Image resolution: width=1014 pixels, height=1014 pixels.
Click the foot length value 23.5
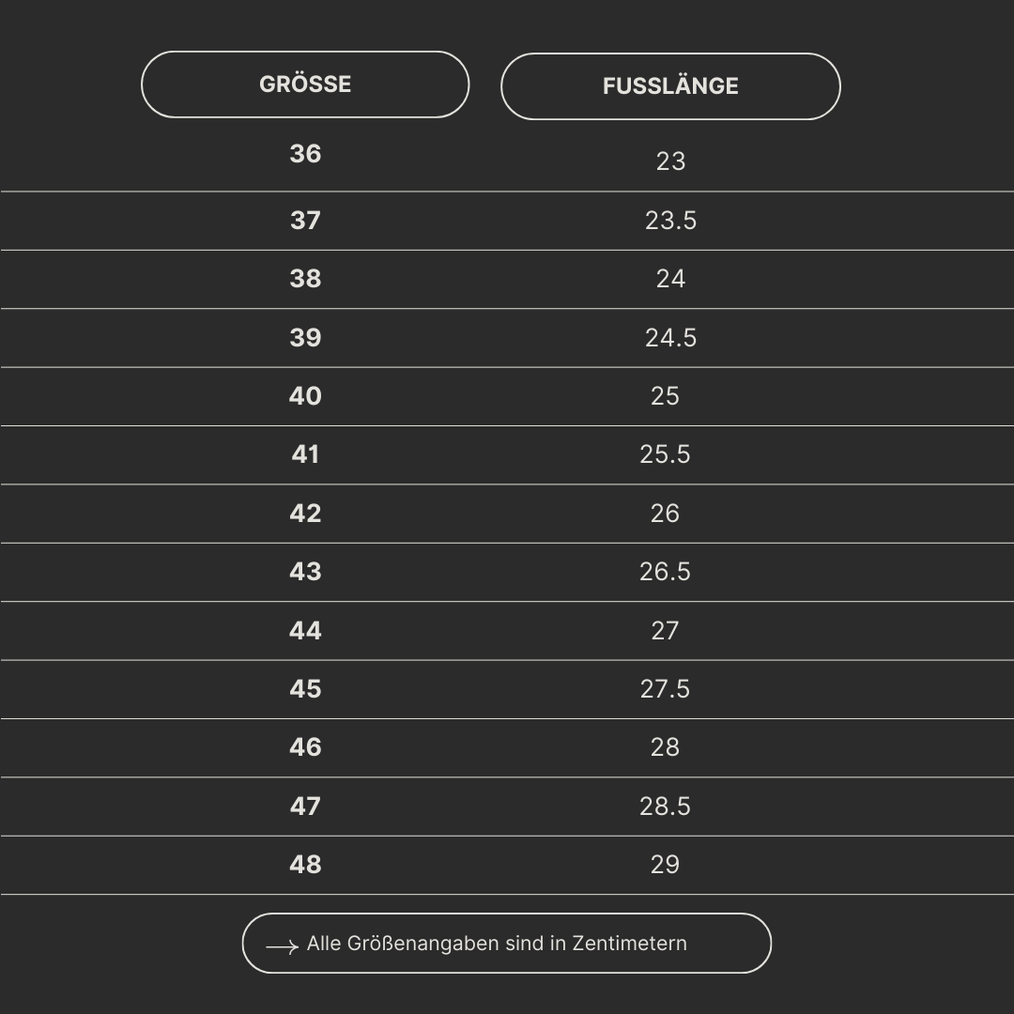(x=670, y=221)
